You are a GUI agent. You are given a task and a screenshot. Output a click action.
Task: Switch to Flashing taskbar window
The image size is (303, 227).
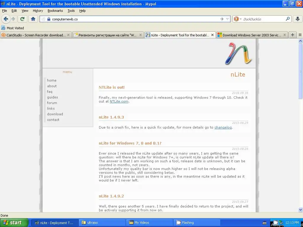click(197, 223)
